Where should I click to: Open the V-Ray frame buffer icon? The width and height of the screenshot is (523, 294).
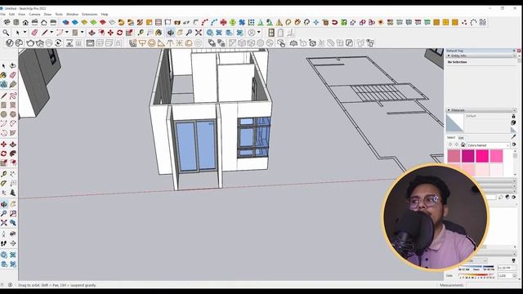pyautogui.click(x=90, y=43)
